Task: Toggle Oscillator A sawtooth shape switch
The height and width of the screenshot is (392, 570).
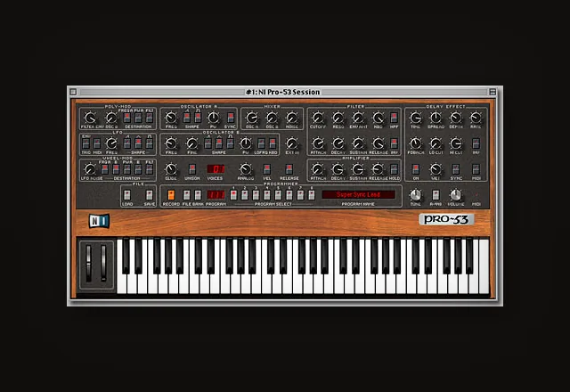Action: (x=186, y=118)
